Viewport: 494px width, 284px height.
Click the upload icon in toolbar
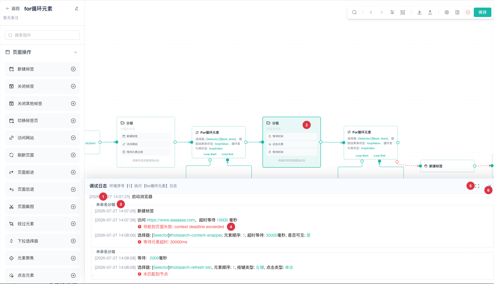click(430, 12)
